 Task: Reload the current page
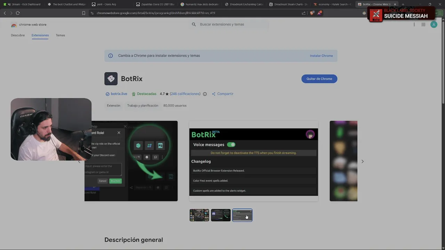pyautogui.click(x=18, y=13)
